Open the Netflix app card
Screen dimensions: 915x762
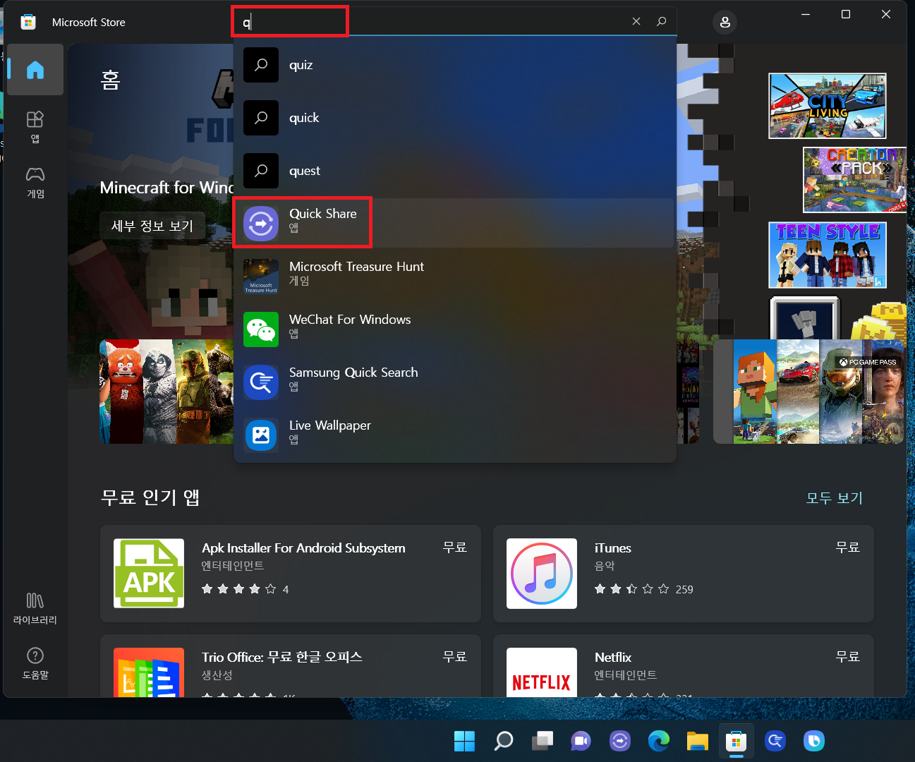(683, 666)
